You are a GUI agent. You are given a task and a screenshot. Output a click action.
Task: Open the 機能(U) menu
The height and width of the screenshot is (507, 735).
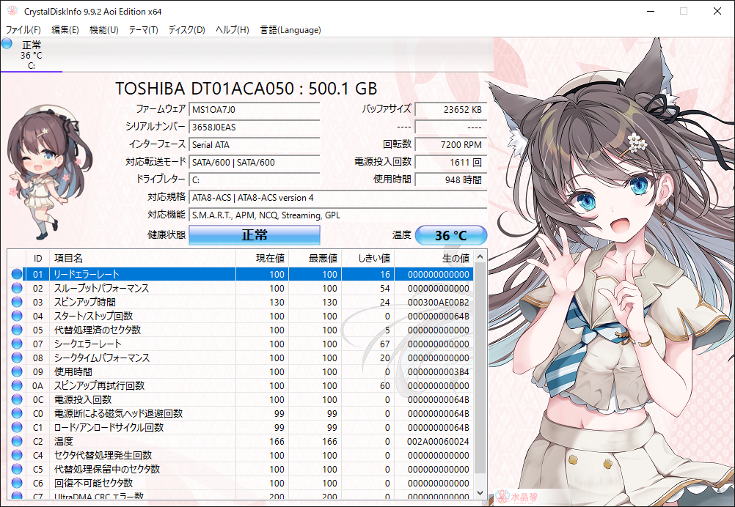[103, 29]
